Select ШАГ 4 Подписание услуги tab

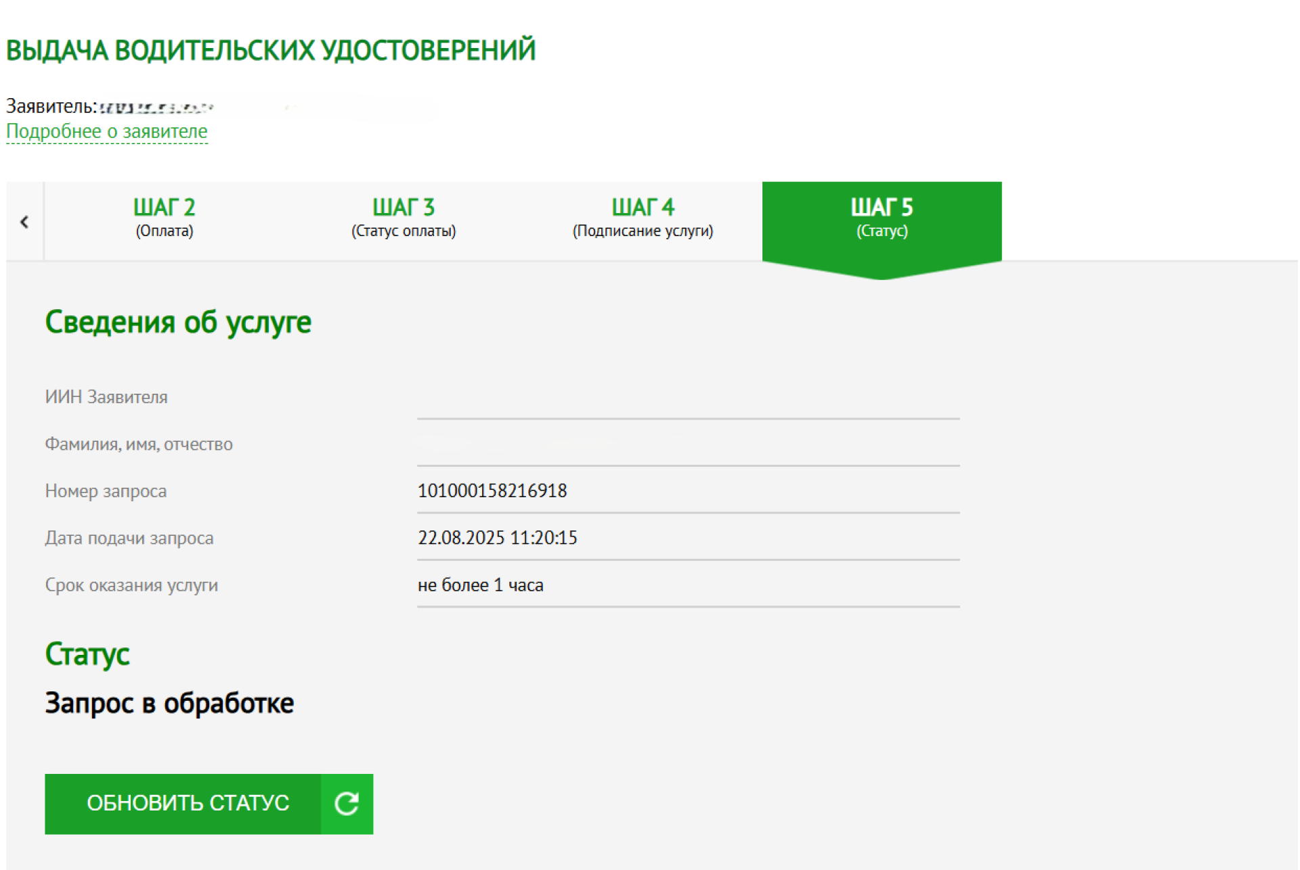click(x=643, y=218)
